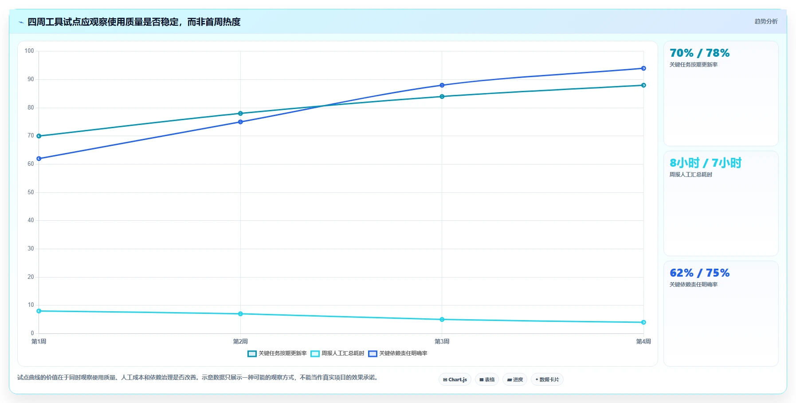Click the window icon in the Chart.js tag

tap(445, 380)
